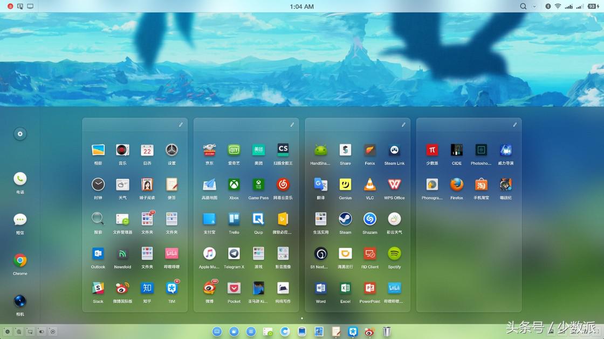Expand the dropdown arrow beside top-bar search
Screen dimensions: 604x339
click(x=534, y=6)
